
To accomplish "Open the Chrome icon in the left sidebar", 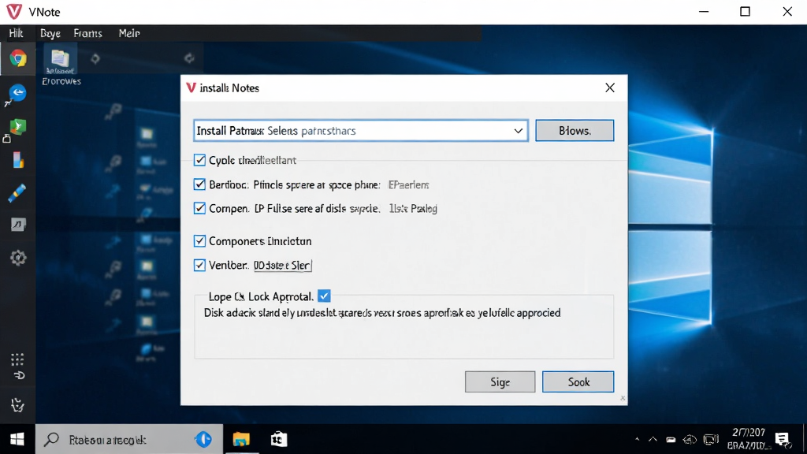I will [x=18, y=58].
